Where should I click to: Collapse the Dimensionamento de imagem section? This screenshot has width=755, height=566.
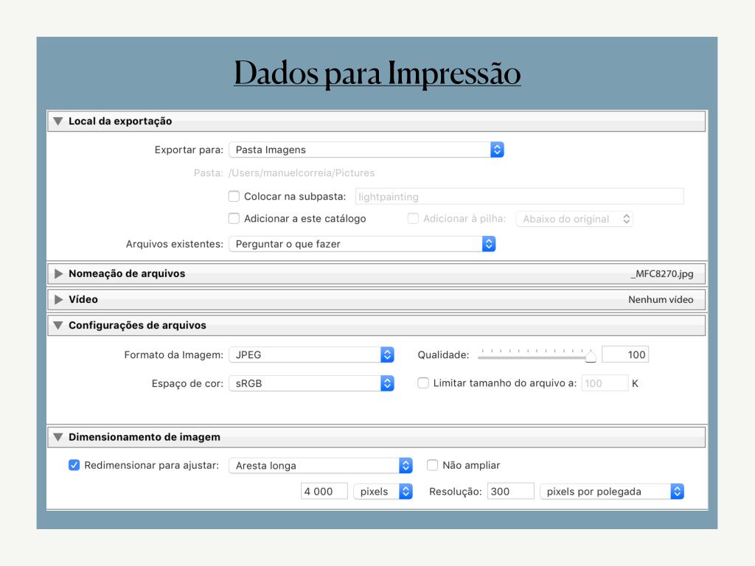coord(58,437)
